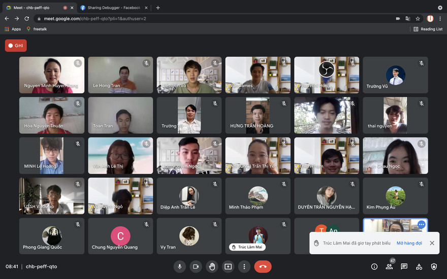This screenshot has height=279, width=447.
Task: End the call with the red hang-up button
Action: tap(263, 266)
